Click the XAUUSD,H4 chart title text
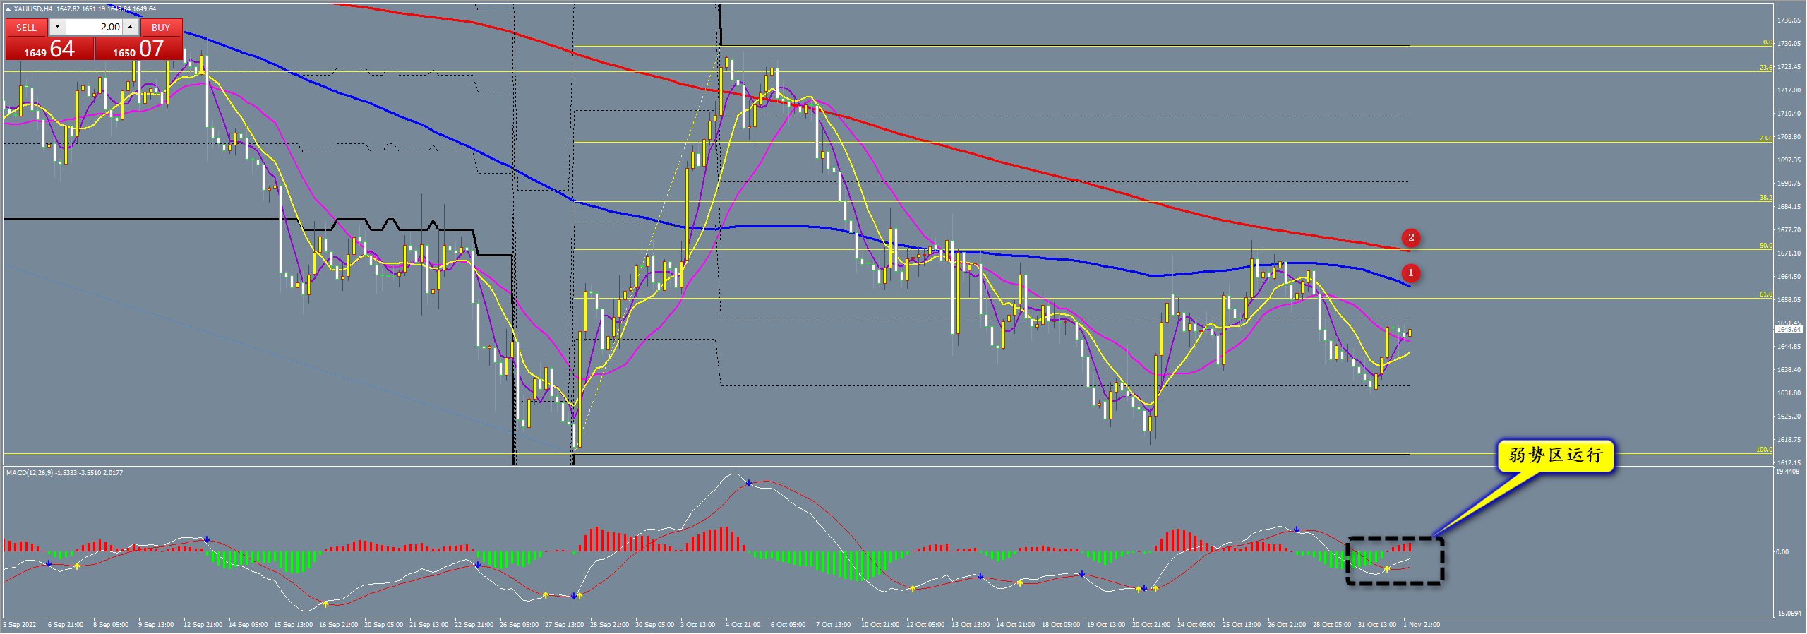This screenshot has height=634, width=1807. pyautogui.click(x=32, y=9)
